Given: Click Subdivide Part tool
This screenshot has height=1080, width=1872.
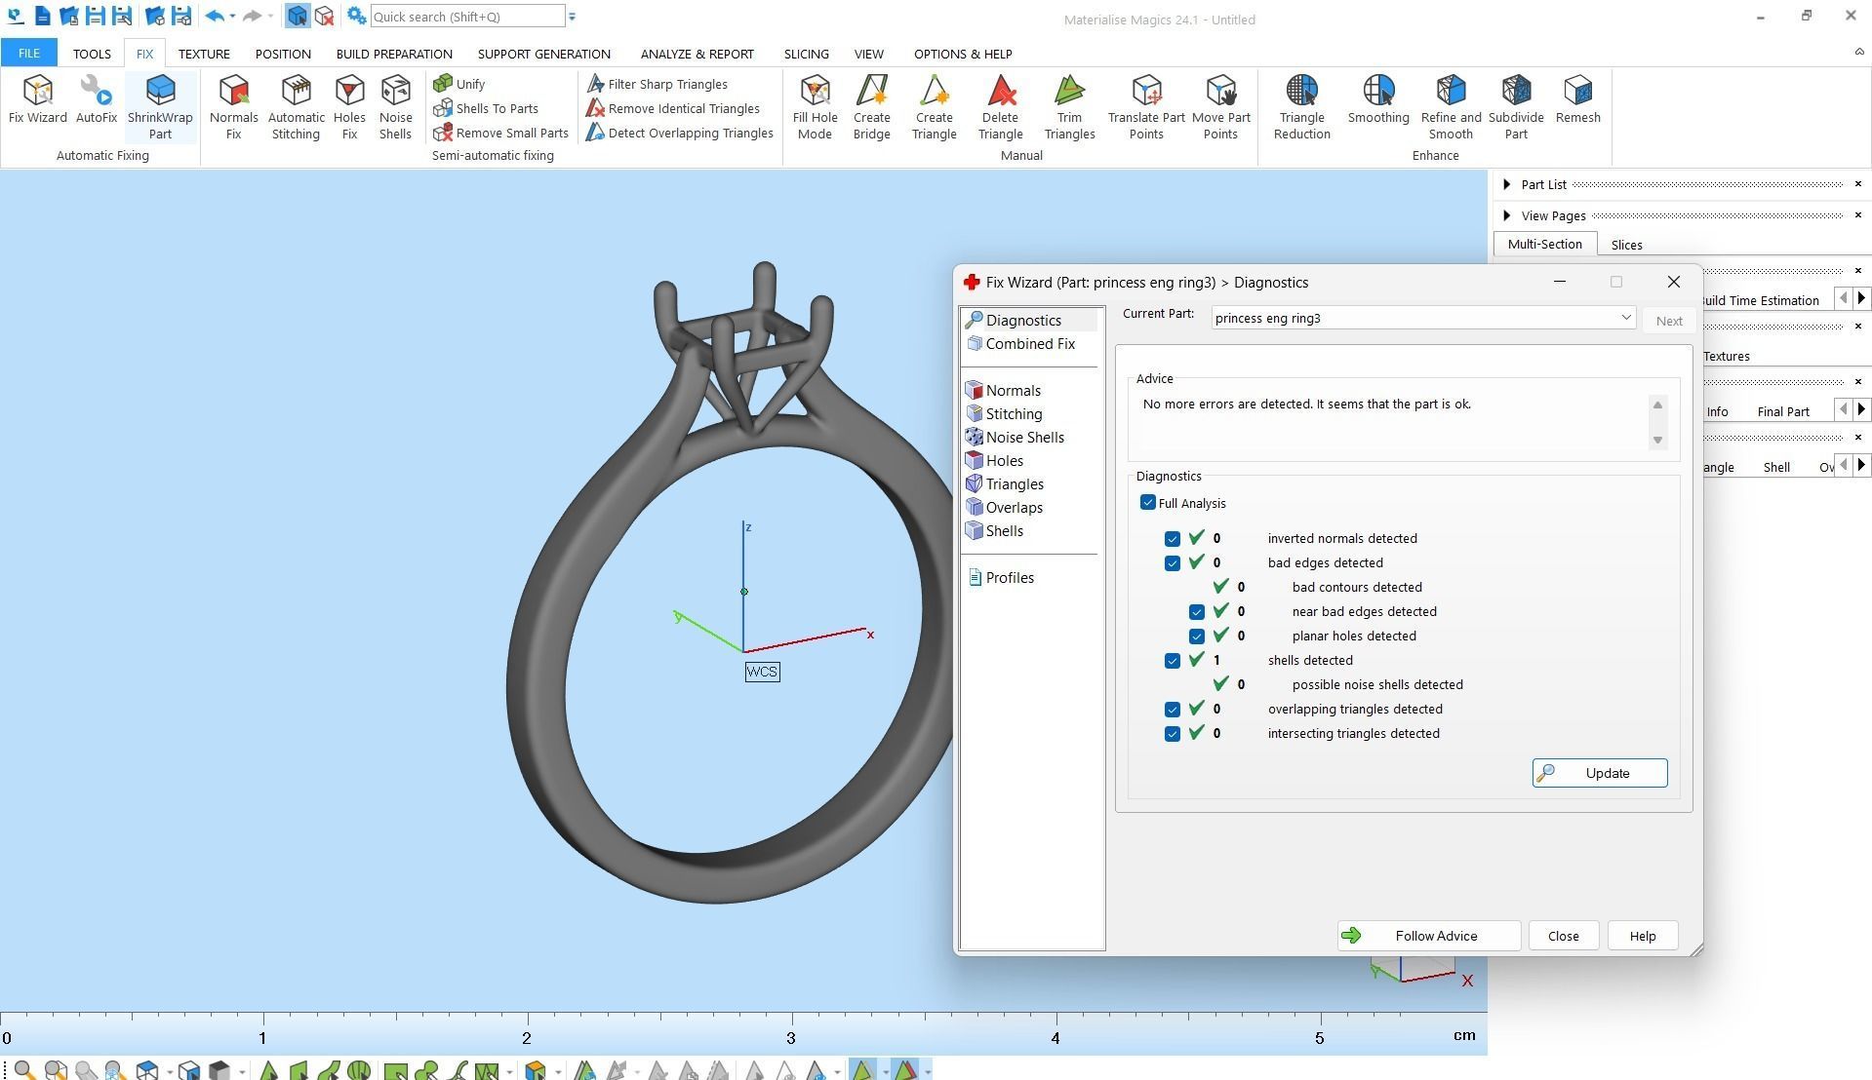Looking at the screenshot, I should click(1515, 107).
